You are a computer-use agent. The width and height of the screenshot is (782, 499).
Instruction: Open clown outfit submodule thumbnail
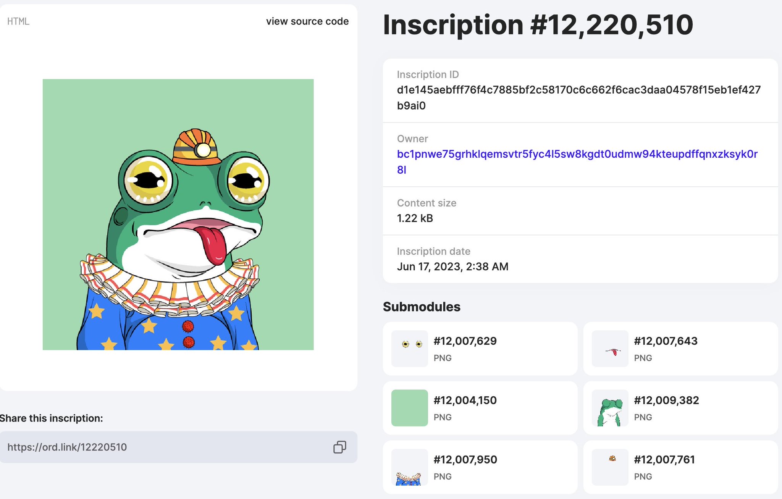point(409,467)
